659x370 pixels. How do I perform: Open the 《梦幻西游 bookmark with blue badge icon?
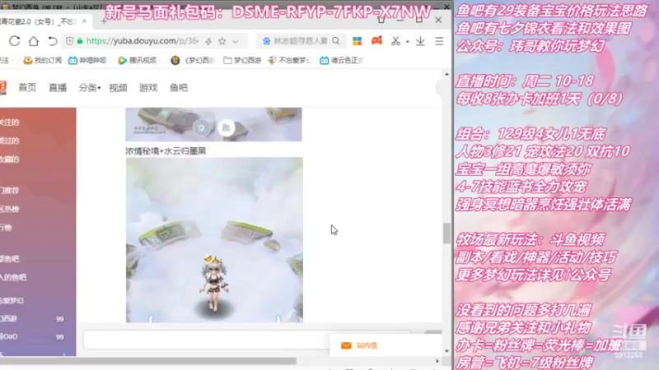click(x=193, y=60)
